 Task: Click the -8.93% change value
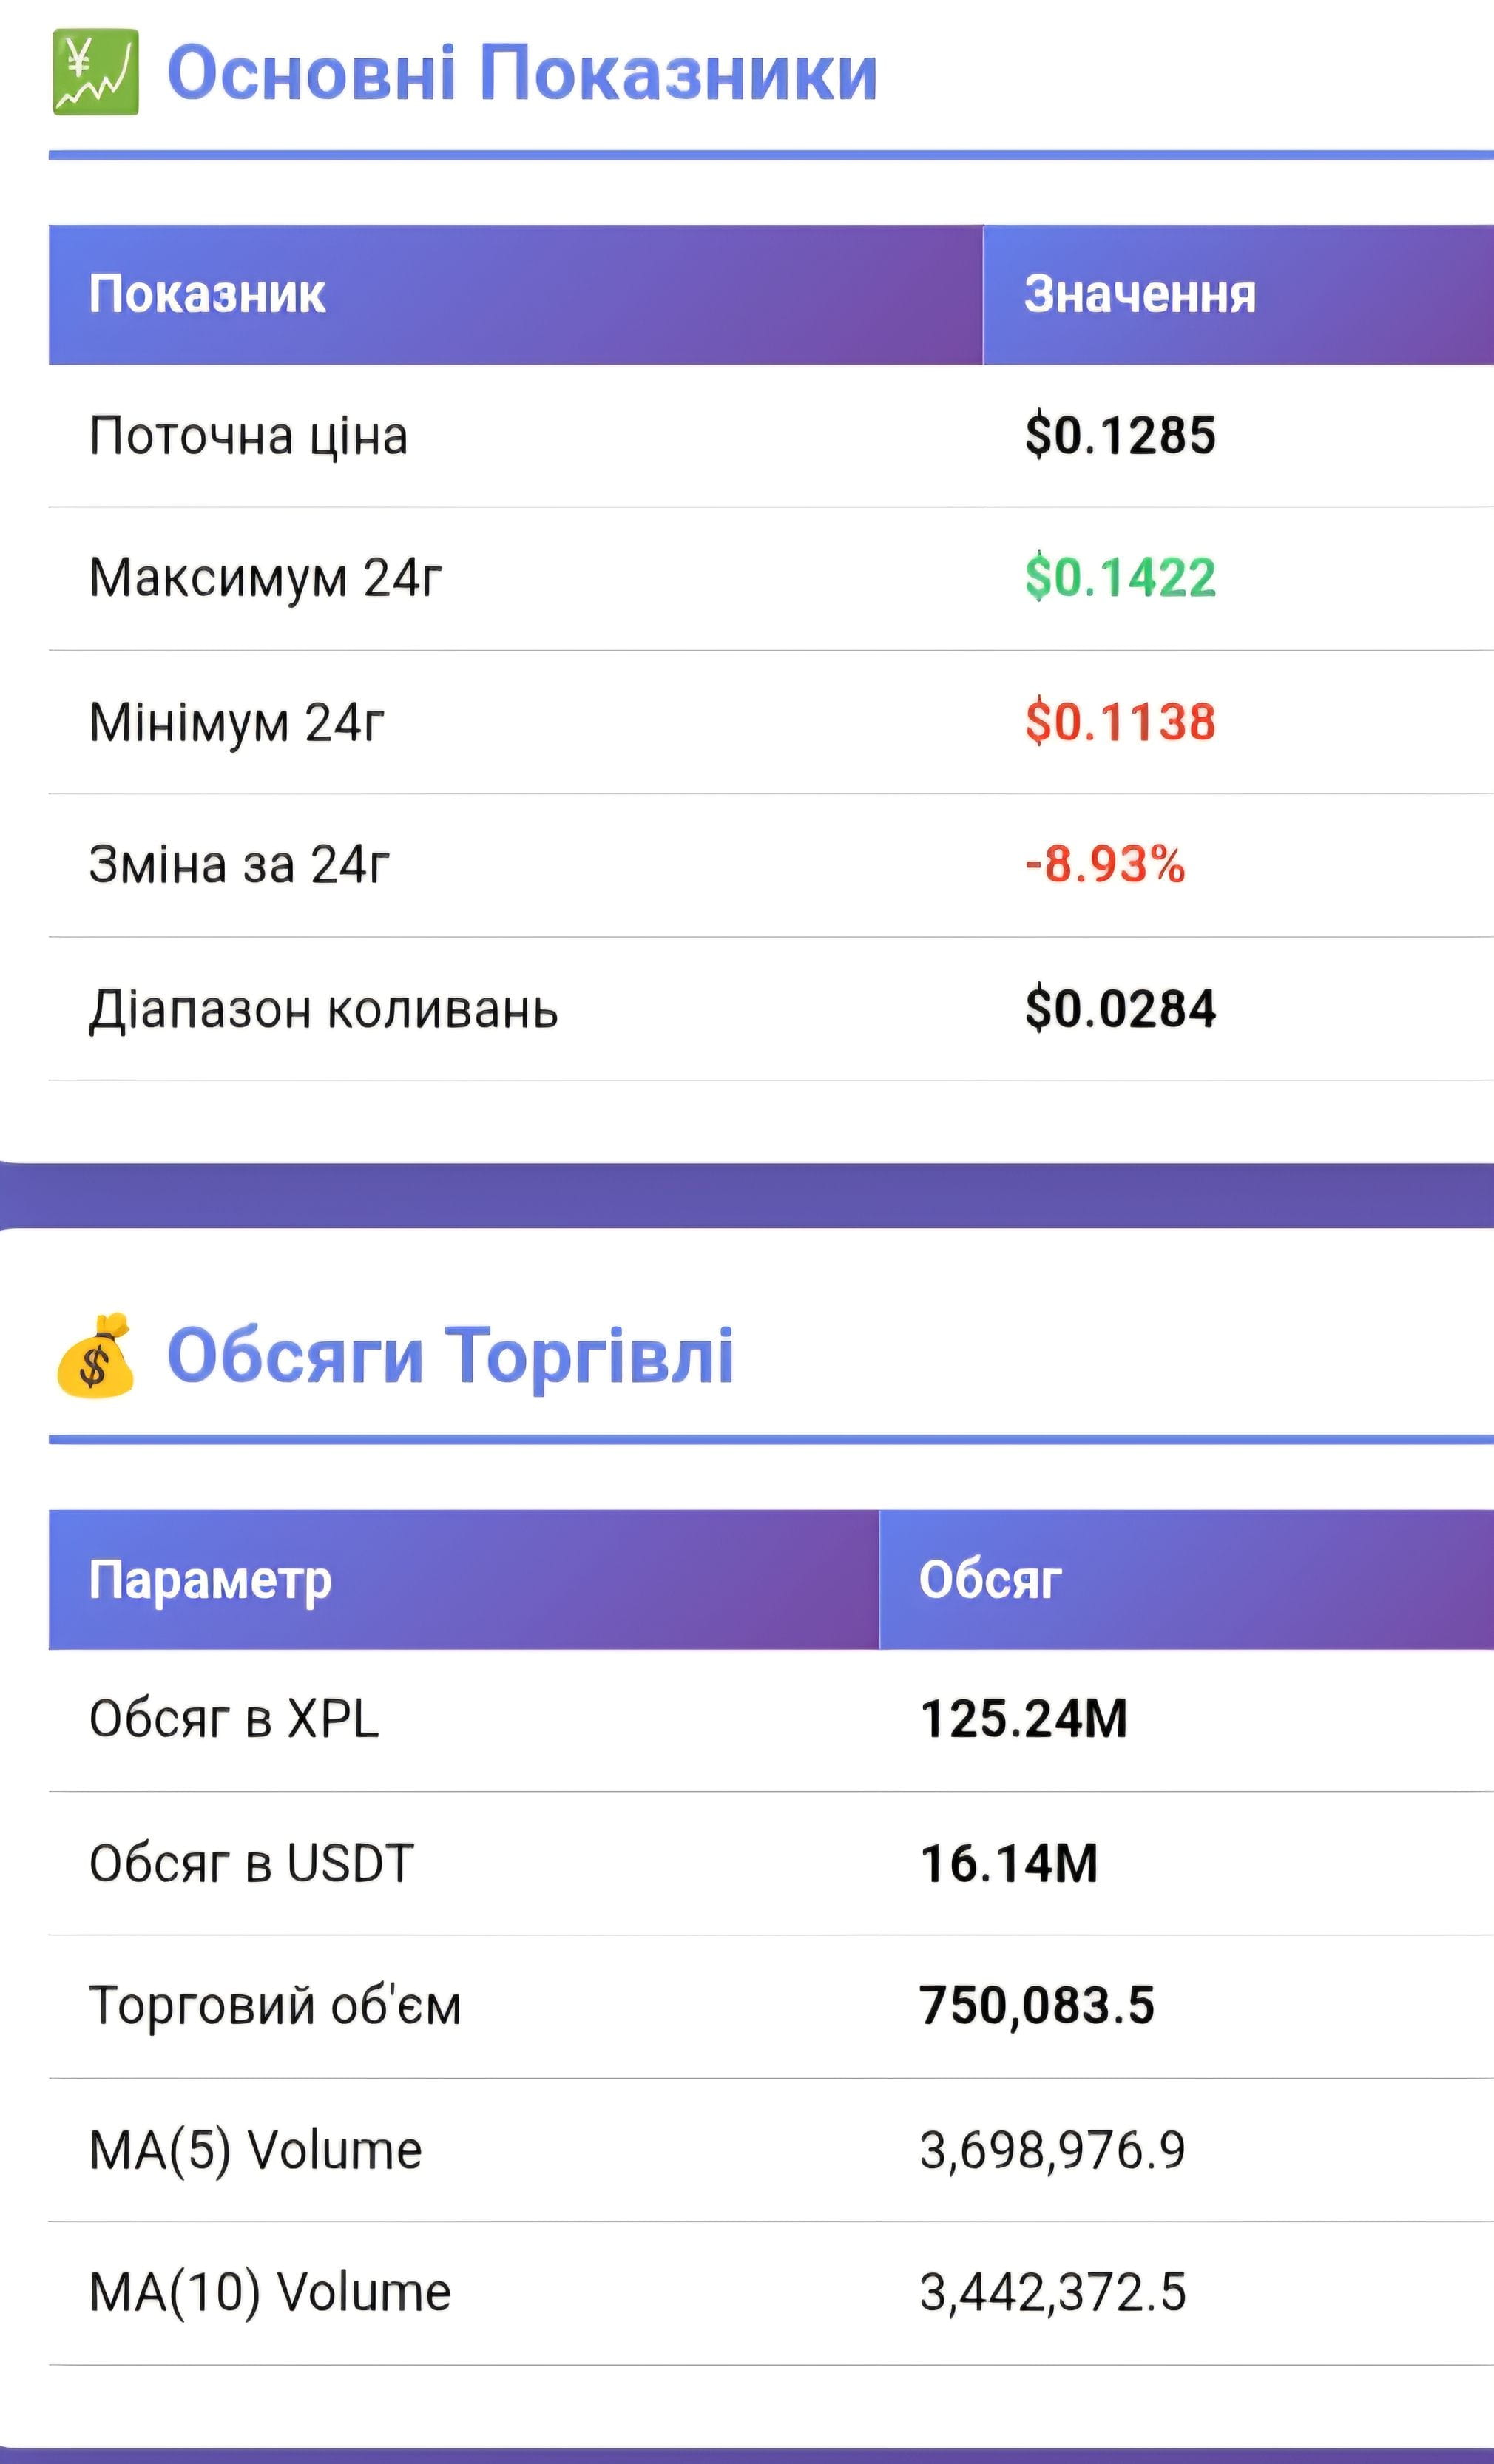click(x=1105, y=865)
